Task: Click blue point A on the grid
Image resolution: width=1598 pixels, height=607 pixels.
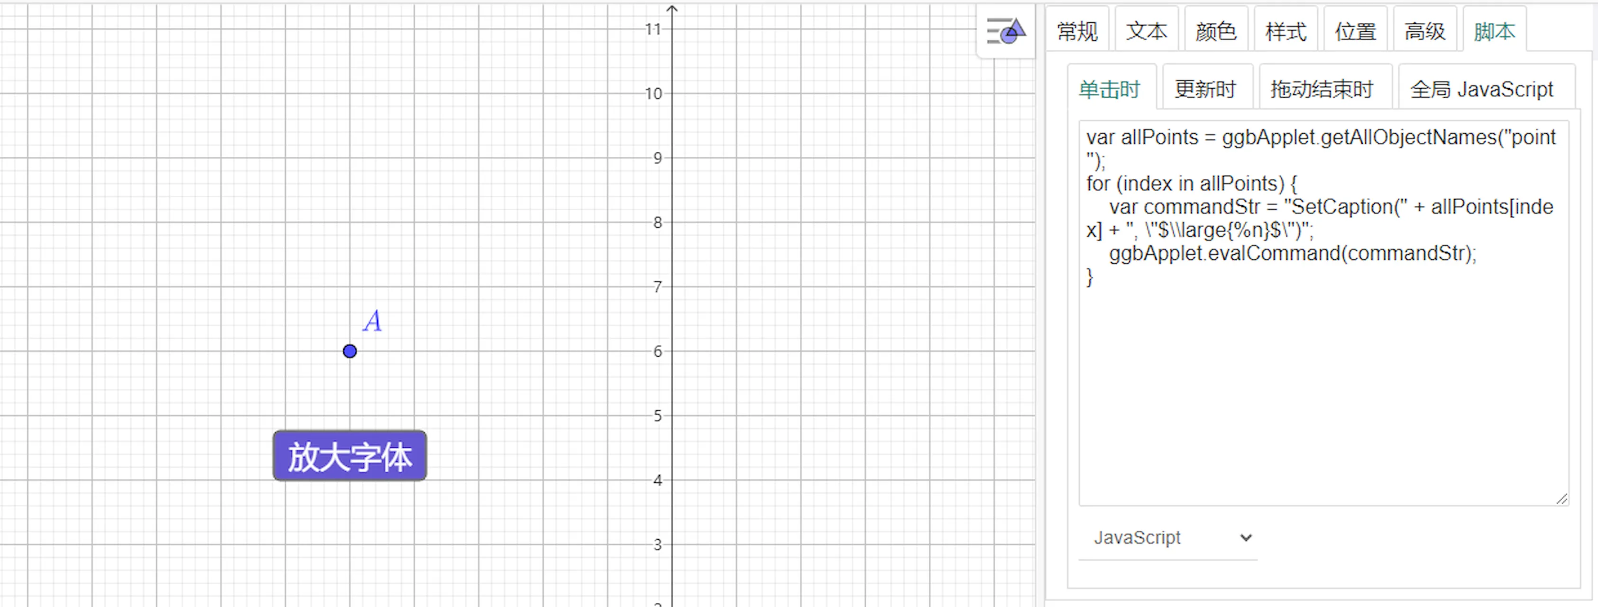Action: [x=350, y=351]
